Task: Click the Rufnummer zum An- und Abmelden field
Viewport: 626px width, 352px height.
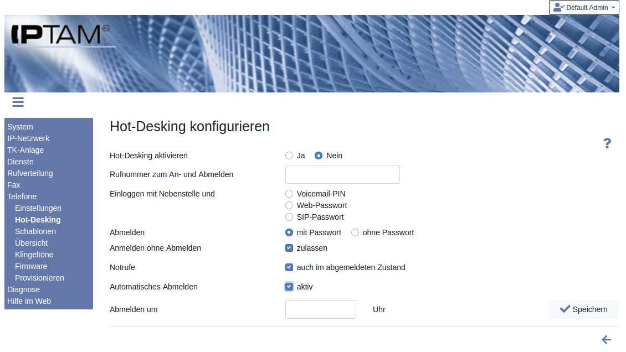Action: pos(342,174)
